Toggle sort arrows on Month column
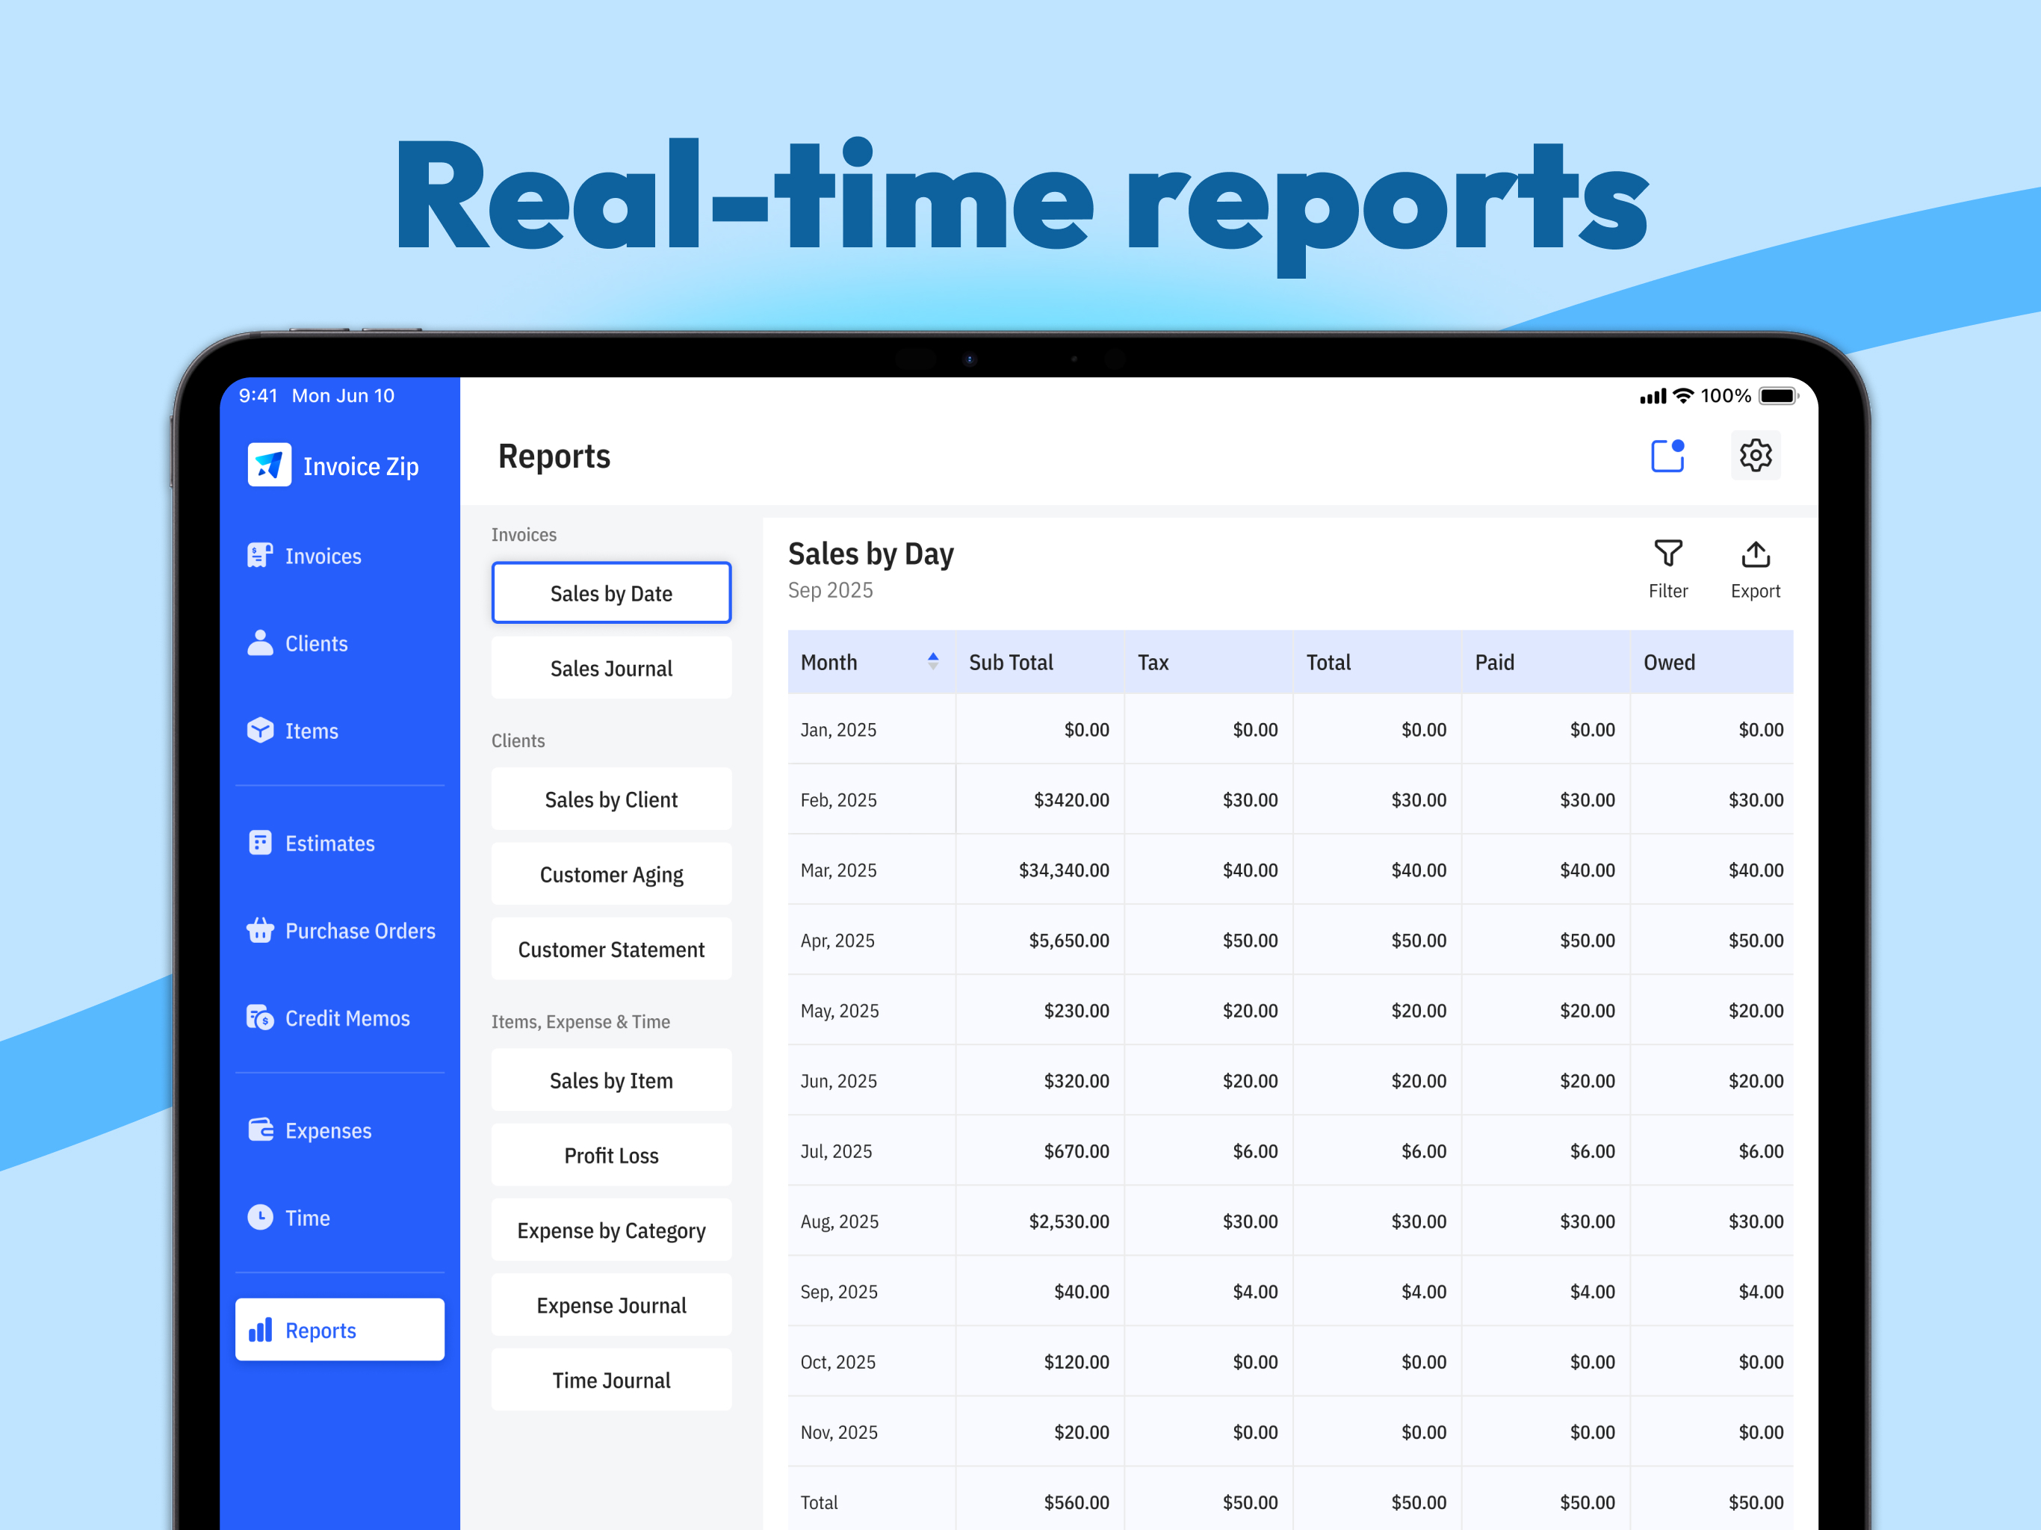 click(933, 660)
